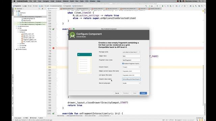
Task: Switch to the fragment_gallery.xml editor tab
Action: pyautogui.click(x=67, y=9)
